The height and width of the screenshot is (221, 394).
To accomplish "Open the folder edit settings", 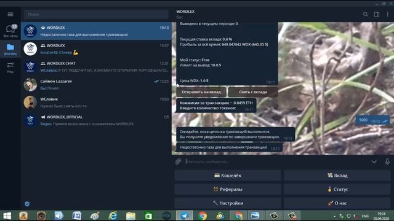I will click(10, 68).
